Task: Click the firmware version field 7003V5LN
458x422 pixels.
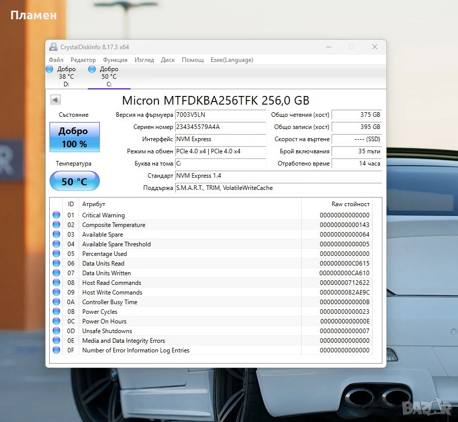Action: pyautogui.click(x=220, y=115)
